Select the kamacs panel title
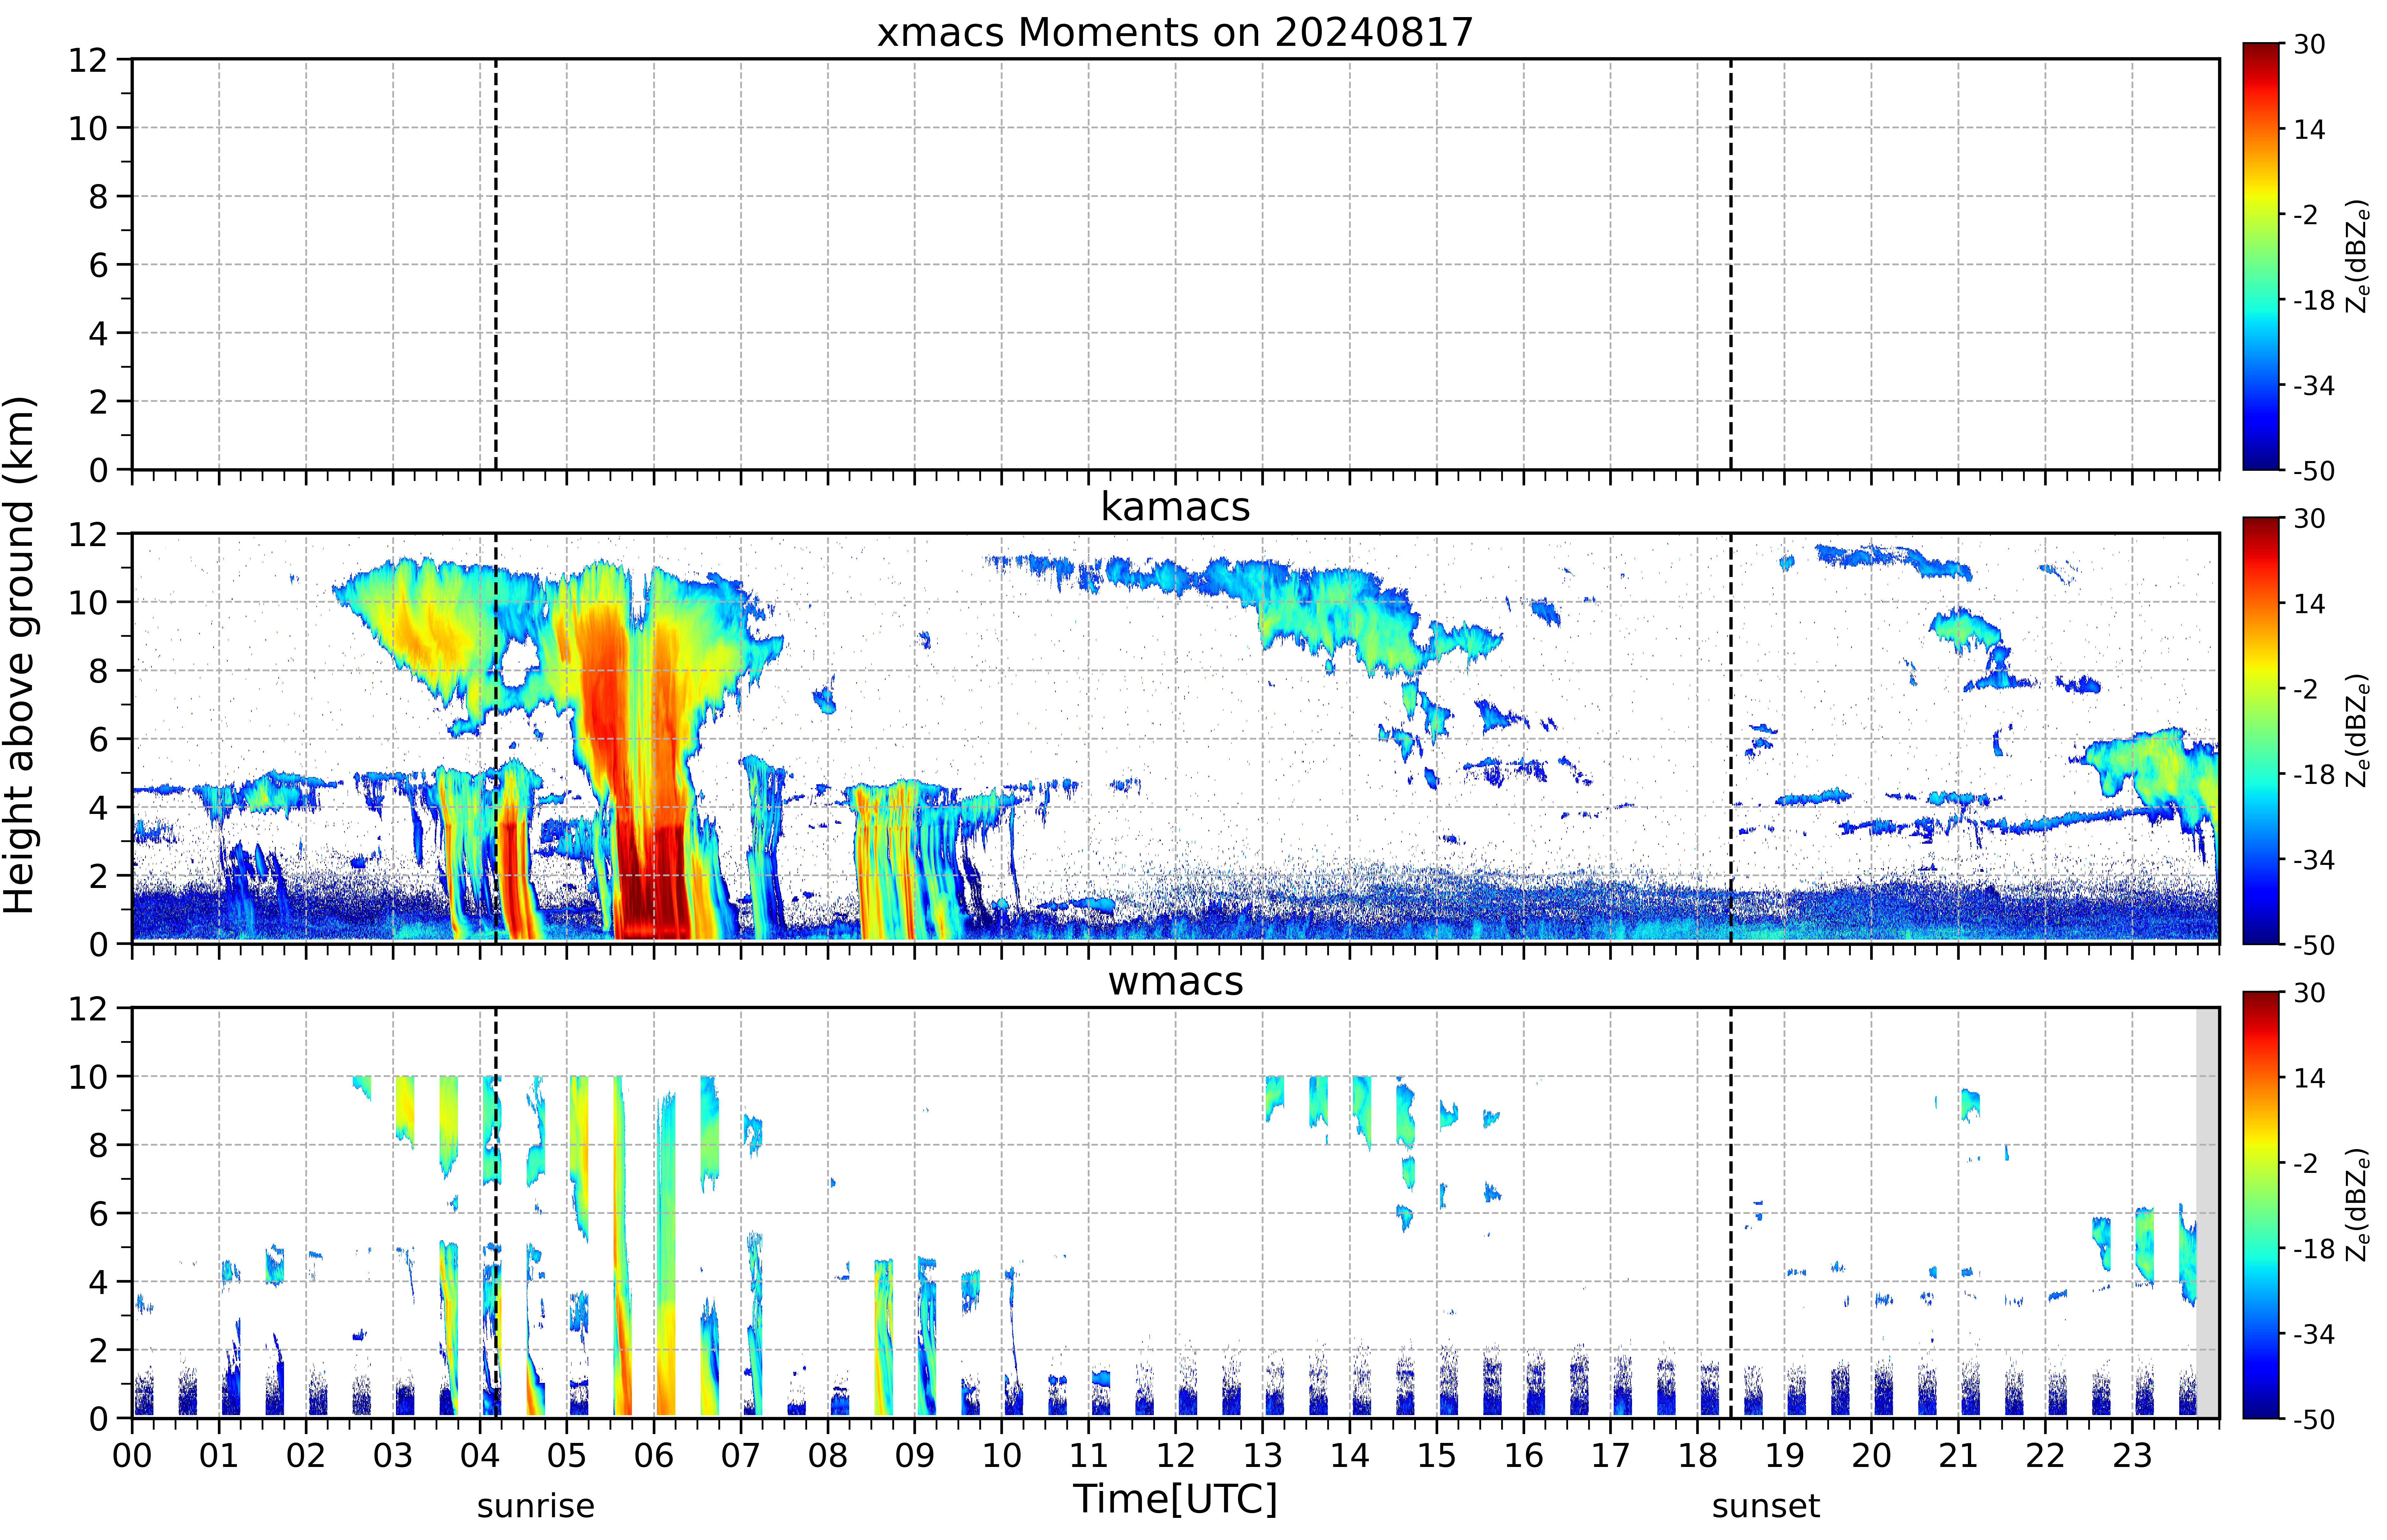2387x1540 pixels. click(x=1175, y=507)
